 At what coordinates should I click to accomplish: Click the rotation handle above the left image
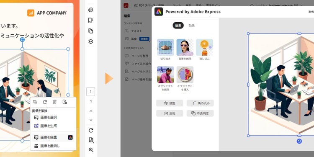point(23,39)
